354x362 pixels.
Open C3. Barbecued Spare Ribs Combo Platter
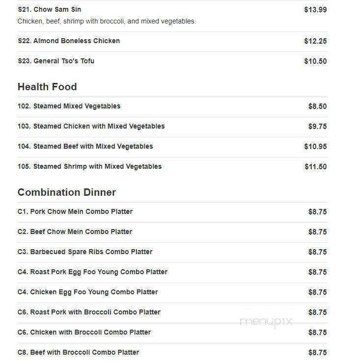pos(172,252)
